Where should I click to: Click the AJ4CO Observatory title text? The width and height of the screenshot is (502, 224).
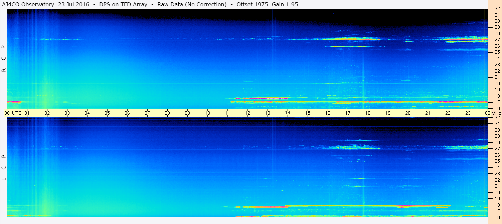point(28,4)
